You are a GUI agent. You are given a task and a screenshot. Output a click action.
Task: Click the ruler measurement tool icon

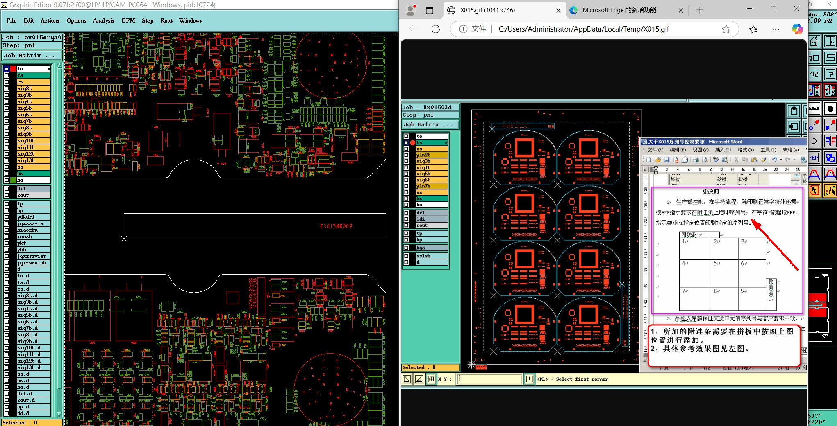click(x=814, y=109)
